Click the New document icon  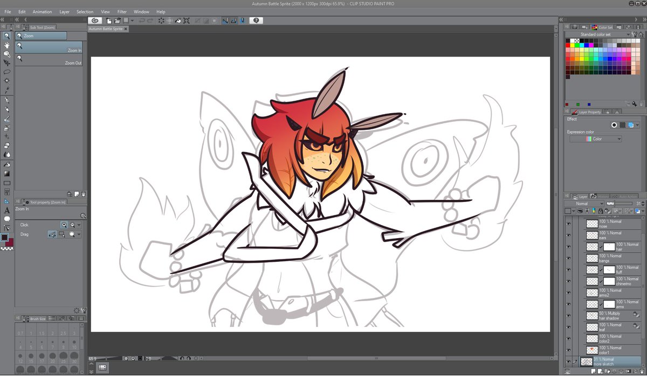coord(109,20)
